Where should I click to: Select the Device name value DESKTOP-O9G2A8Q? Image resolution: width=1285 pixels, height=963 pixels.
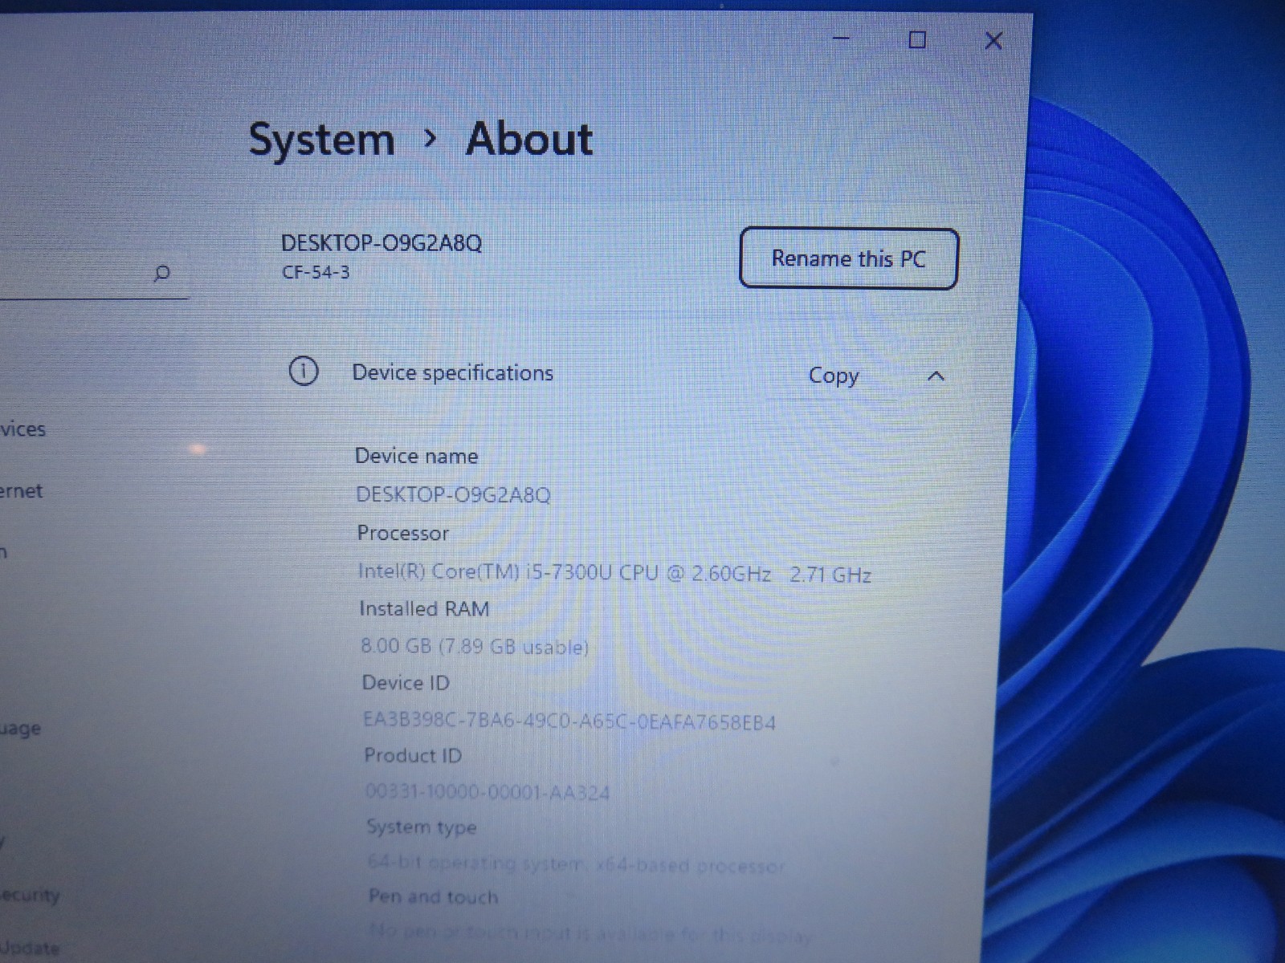453,494
